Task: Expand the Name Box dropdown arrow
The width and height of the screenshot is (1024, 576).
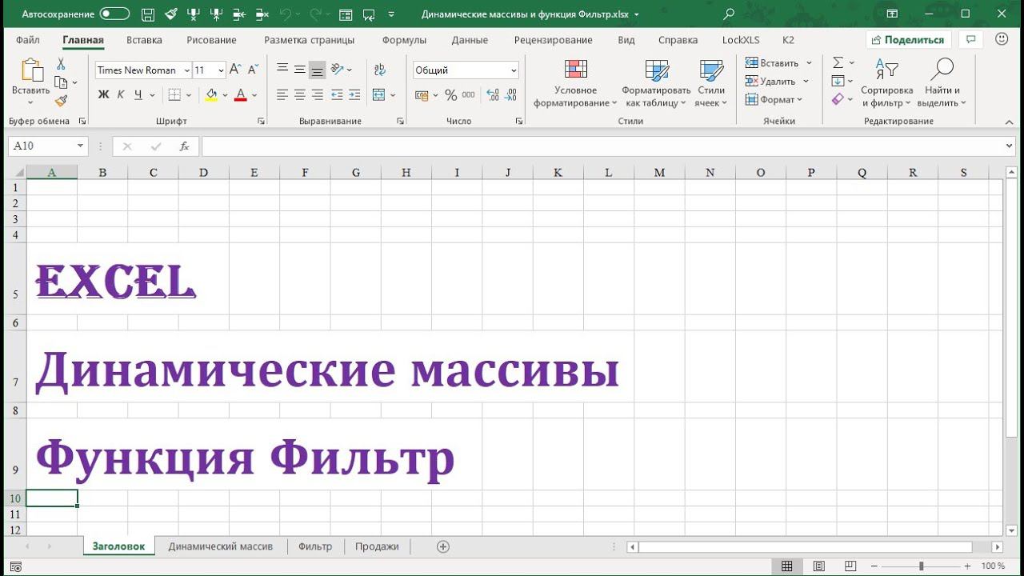Action: click(x=80, y=146)
